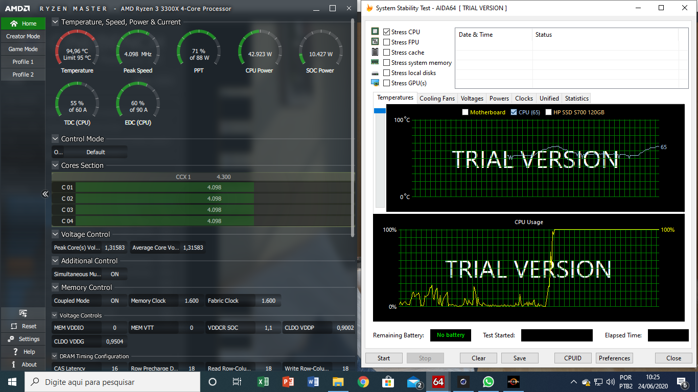The width and height of the screenshot is (698, 392).
Task: Click Start button in AIDA64
Action: point(384,358)
